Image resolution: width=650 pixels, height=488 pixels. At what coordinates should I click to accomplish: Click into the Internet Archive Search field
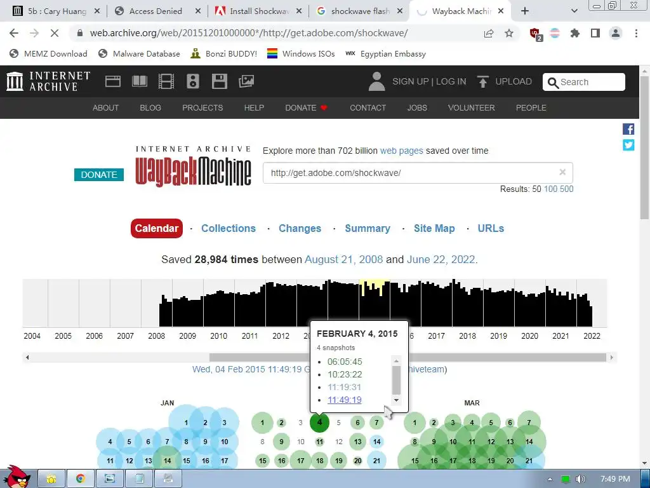coord(584,82)
